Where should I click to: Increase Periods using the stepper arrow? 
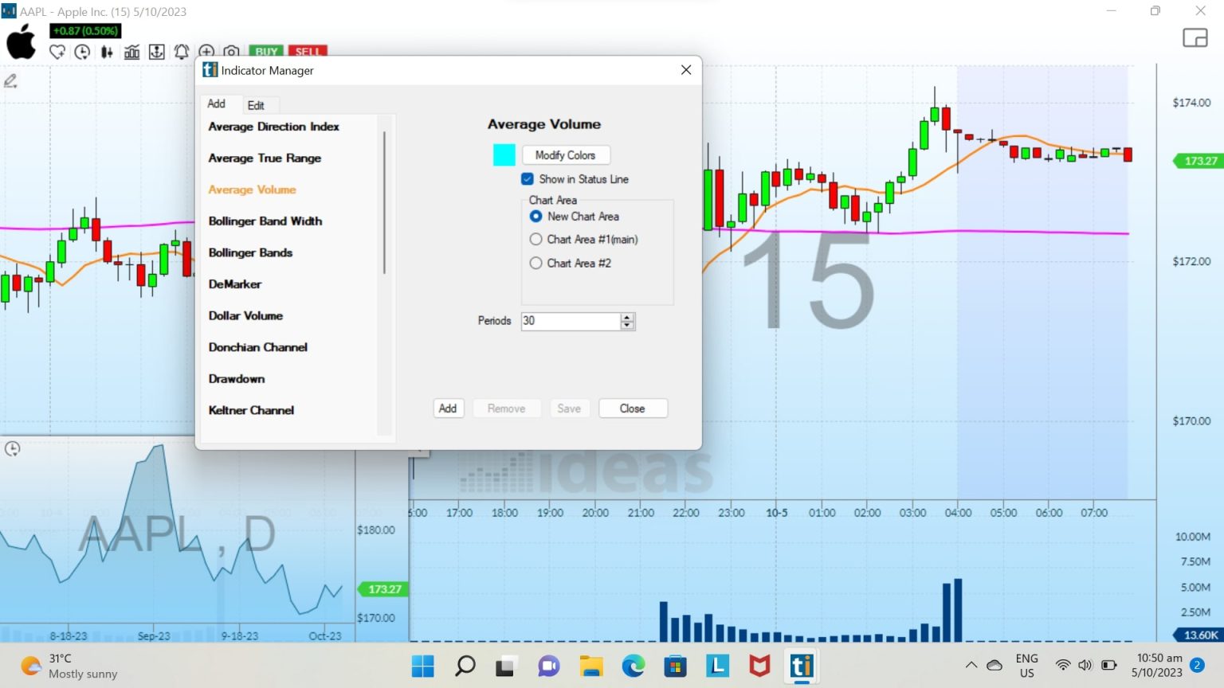point(627,317)
